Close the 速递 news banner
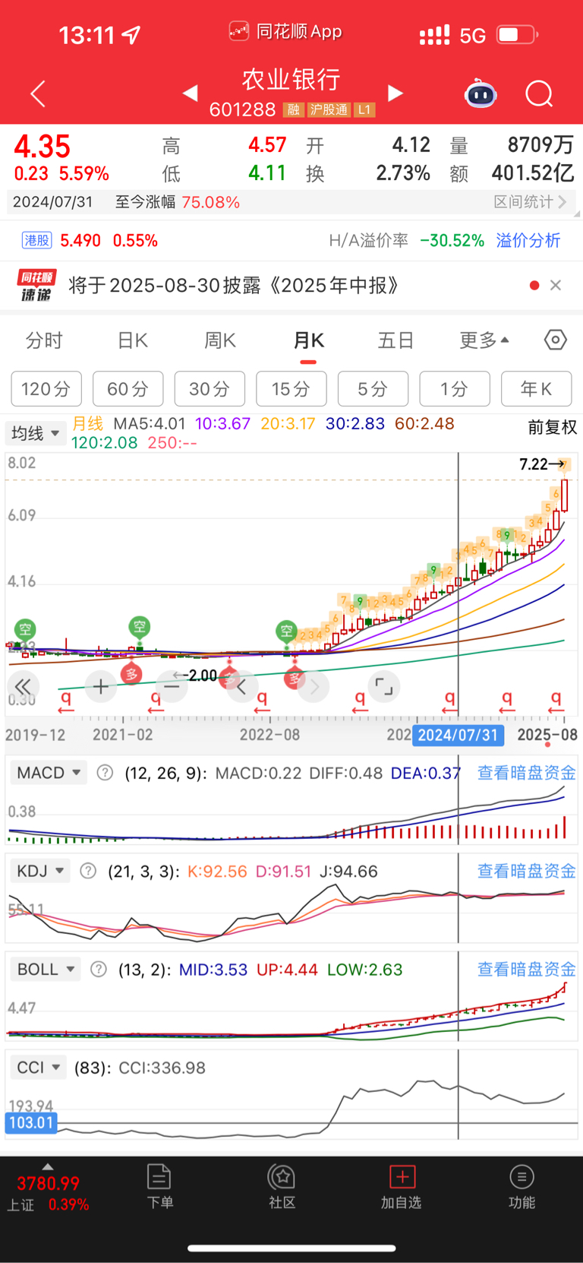This screenshot has height=1263, width=583. point(556,285)
